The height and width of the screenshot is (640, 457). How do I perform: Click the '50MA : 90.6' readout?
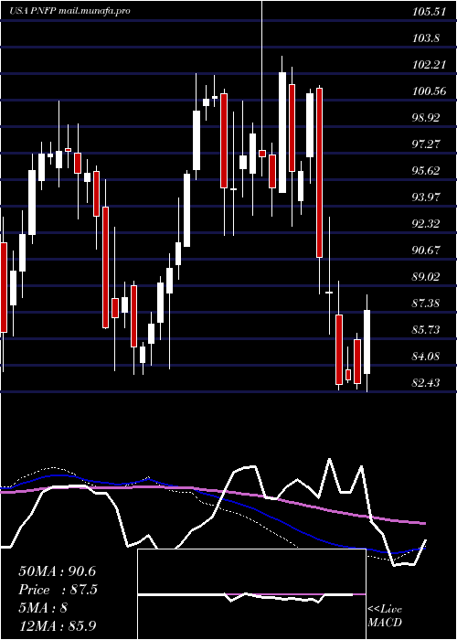pos(57,571)
